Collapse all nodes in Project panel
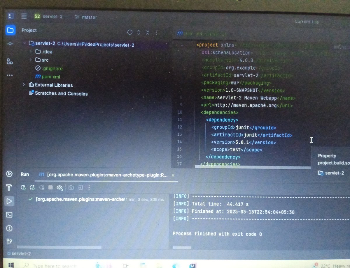 [x=148, y=33]
